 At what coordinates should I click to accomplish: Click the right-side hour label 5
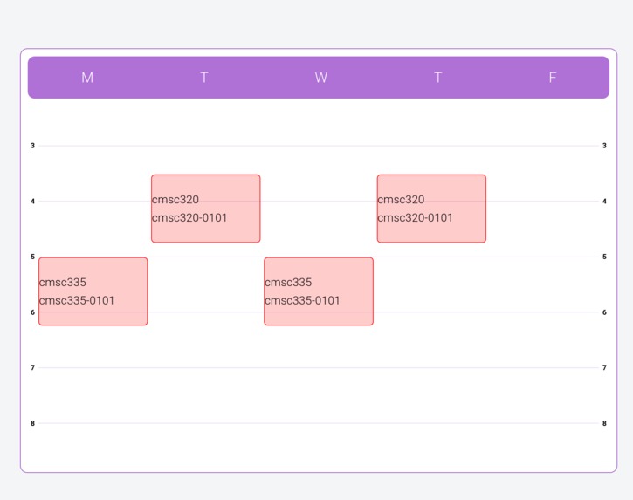(604, 257)
